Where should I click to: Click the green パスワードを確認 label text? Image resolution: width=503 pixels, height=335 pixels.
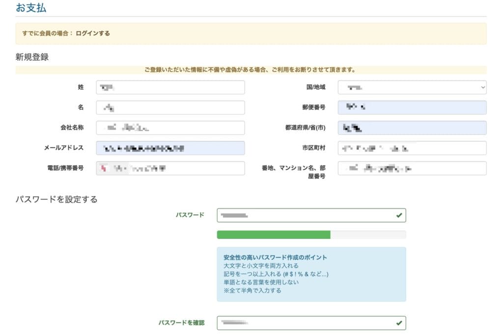pyautogui.click(x=181, y=323)
